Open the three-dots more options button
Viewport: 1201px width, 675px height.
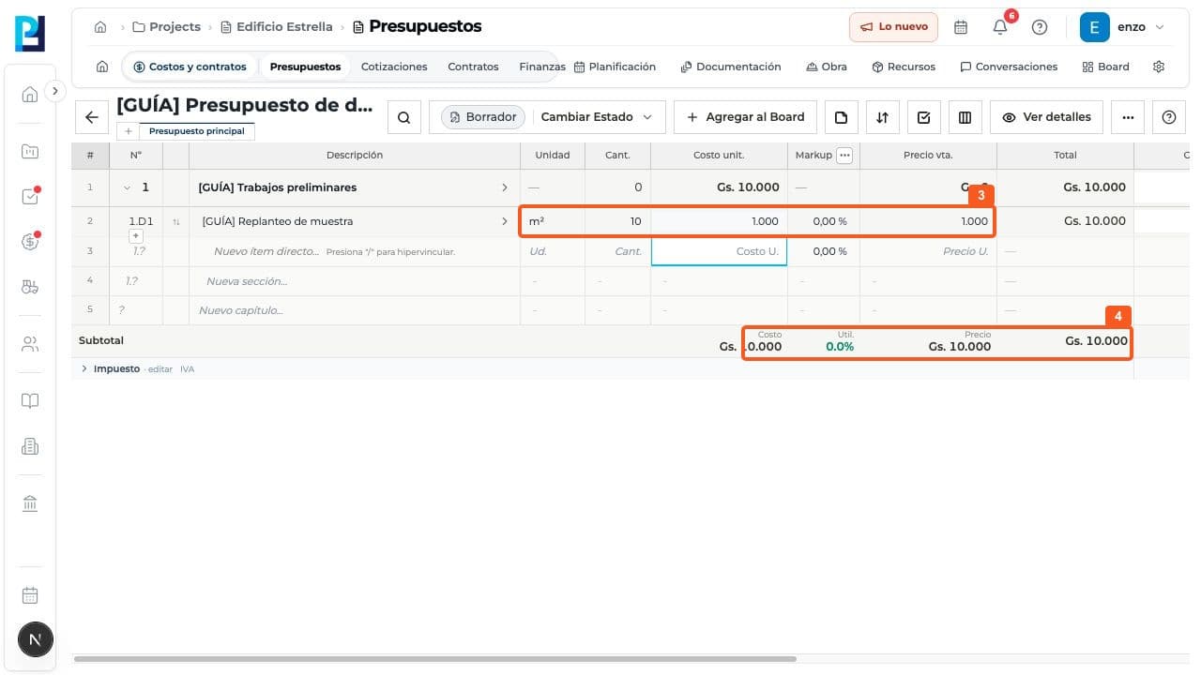click(x=1128, y=117)
